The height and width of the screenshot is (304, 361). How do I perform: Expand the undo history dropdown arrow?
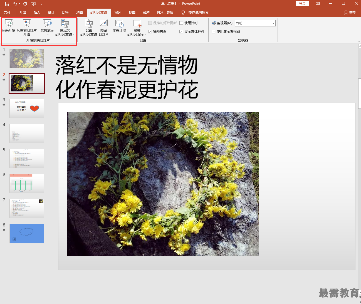[x=19, y=4]
